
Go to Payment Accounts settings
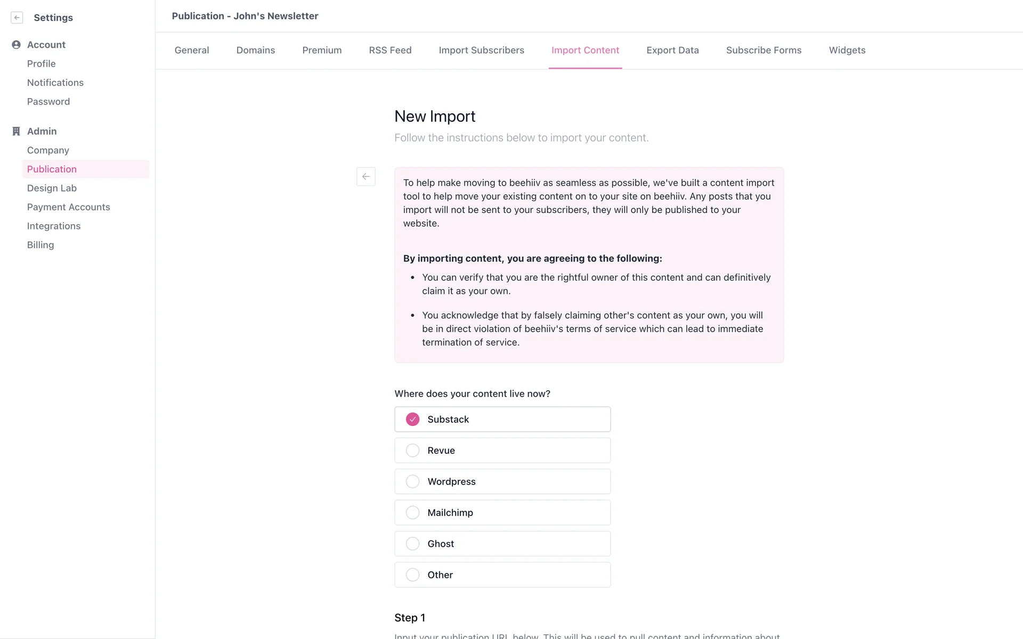[x=68, y=207]
